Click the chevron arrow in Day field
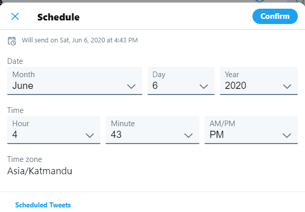The height and width of the screenshot is (212, 305). [x=204, y=86]
